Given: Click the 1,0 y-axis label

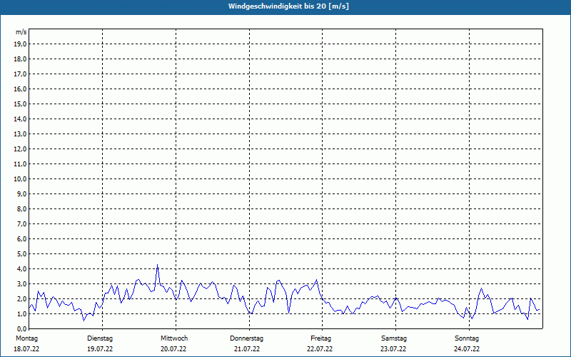Looking at the screenshot, I should 23,313.
